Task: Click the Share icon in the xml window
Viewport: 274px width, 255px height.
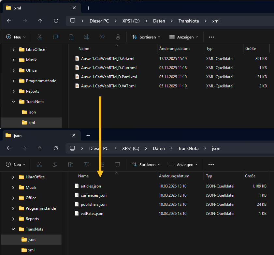Action: click(102, 37)
